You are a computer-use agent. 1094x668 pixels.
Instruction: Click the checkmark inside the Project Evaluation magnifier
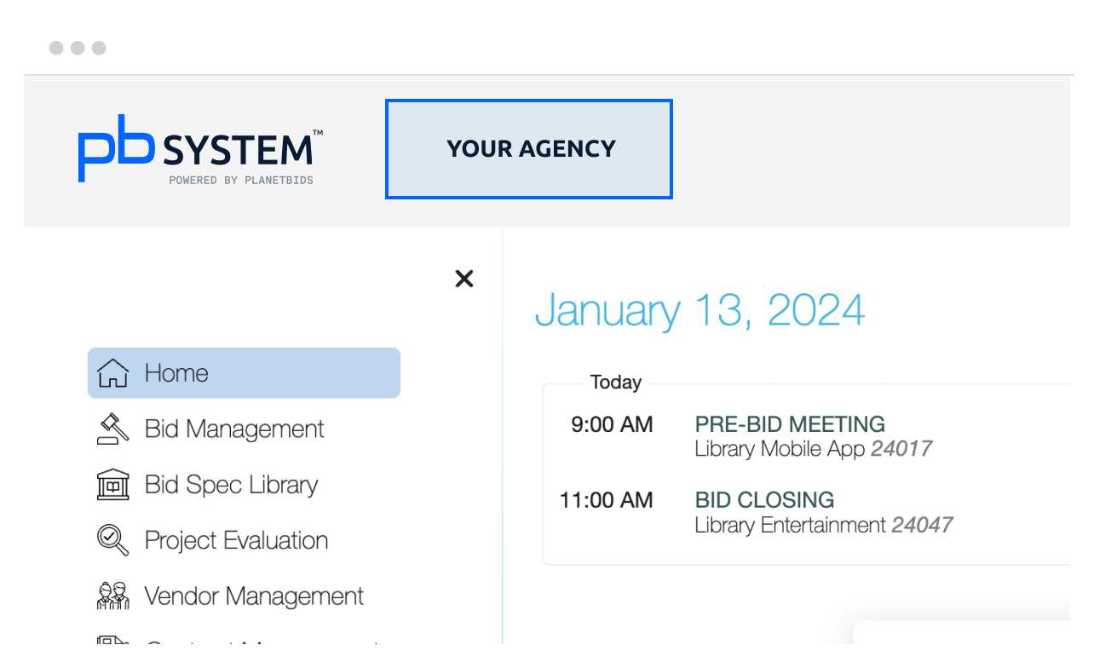click(108, 536)
